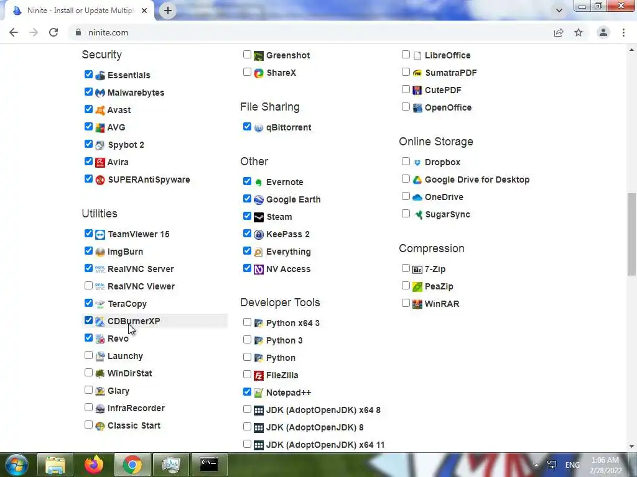
Task: Check the Launchy checkbox
Action: [88, 355]
